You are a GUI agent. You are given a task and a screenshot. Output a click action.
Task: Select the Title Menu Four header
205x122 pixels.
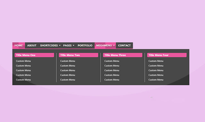167,55
